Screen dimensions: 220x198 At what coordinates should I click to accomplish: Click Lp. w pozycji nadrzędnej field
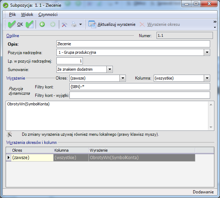[69, 61]
